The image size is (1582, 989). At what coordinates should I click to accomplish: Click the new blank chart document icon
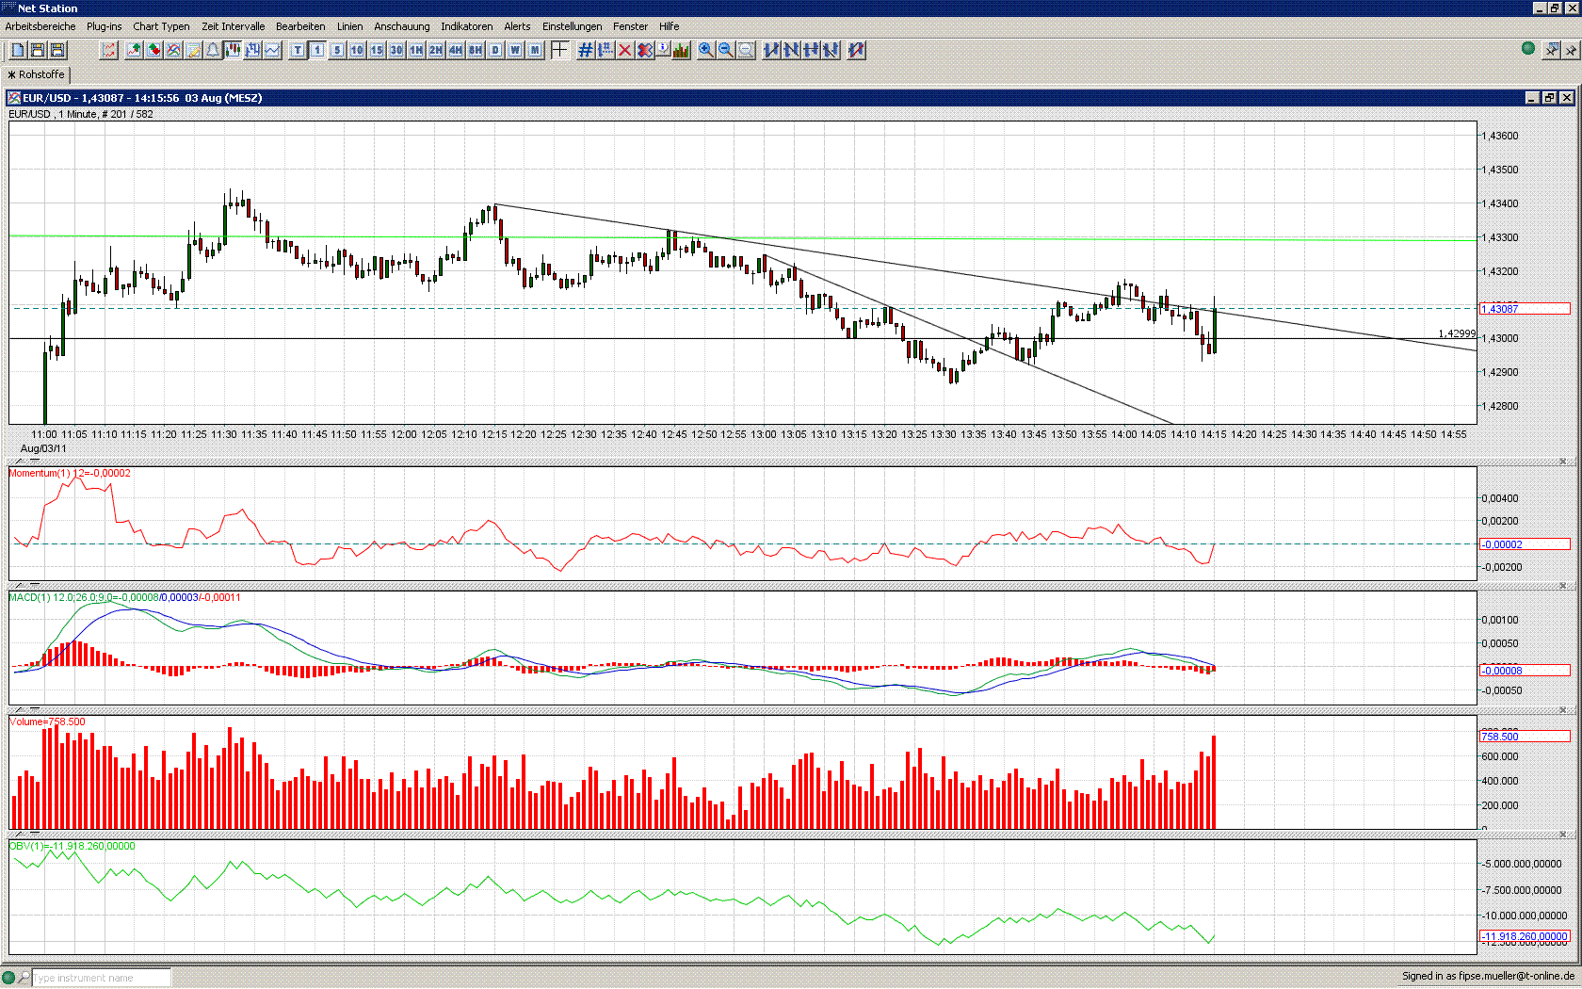18,50
